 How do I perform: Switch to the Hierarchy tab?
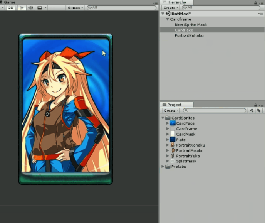[176, 2]
